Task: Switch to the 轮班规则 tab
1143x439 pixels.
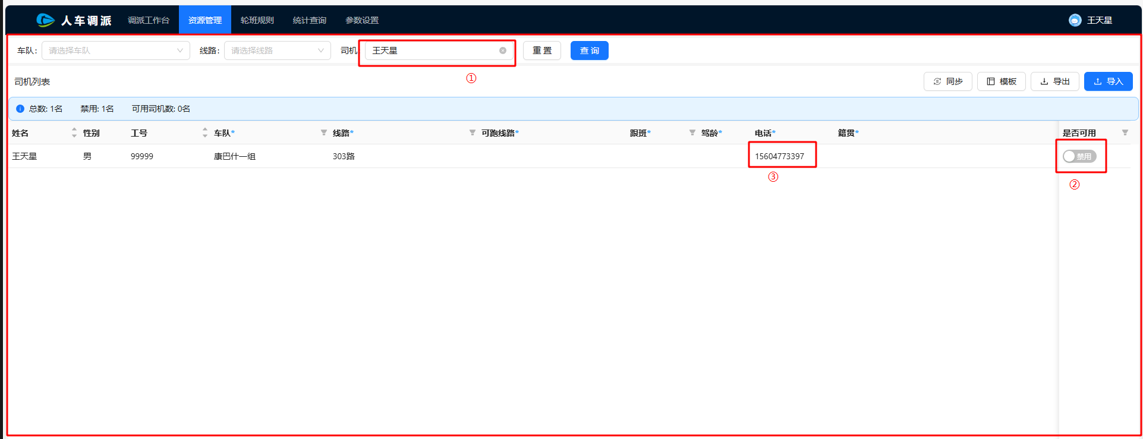Action: pyautogui.click(x=257, y=20)
